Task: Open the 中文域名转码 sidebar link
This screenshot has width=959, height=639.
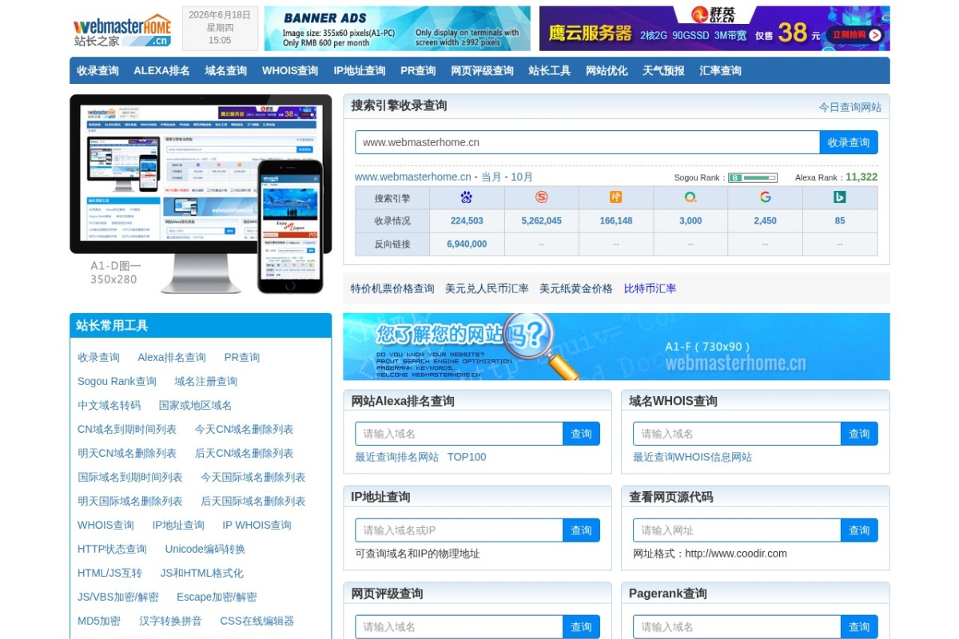Action: (x=109, y=405)
